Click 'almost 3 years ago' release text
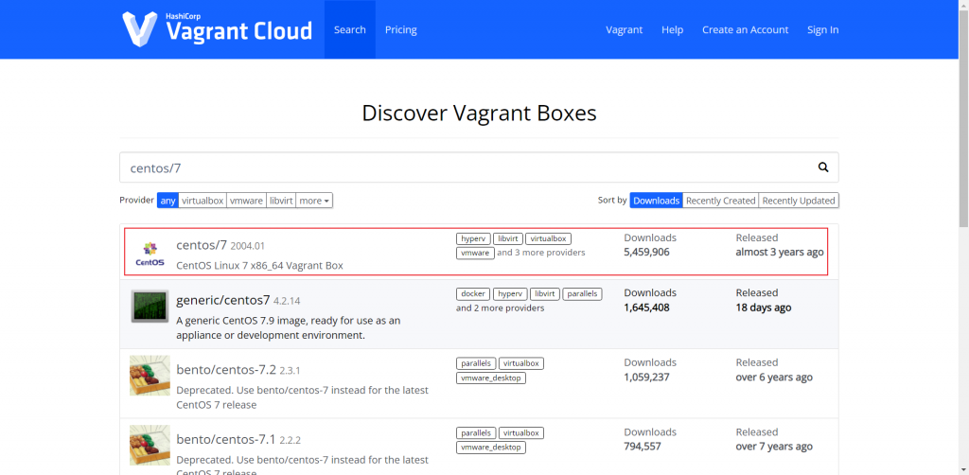The height and width of the screenshot is (475, 969). 780,252
